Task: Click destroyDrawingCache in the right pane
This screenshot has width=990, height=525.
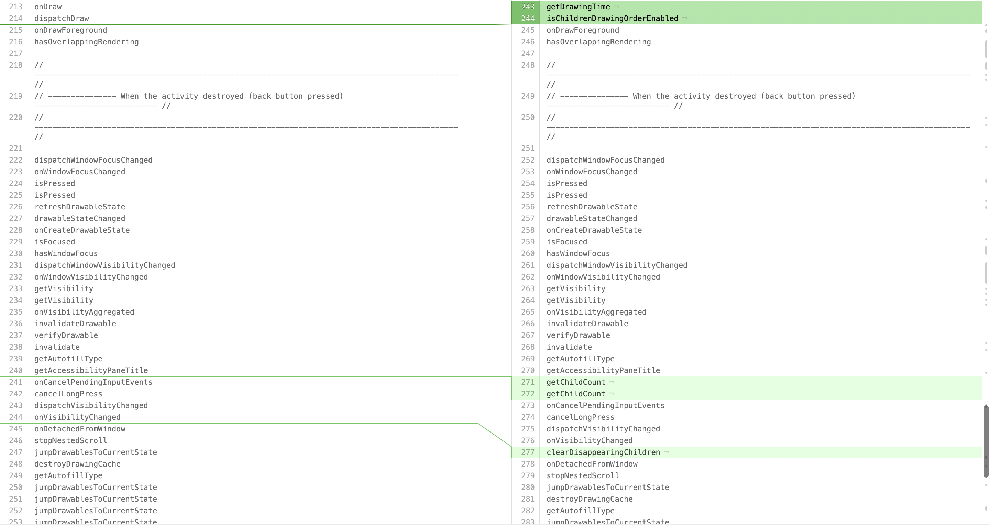Action: (589, 499)
